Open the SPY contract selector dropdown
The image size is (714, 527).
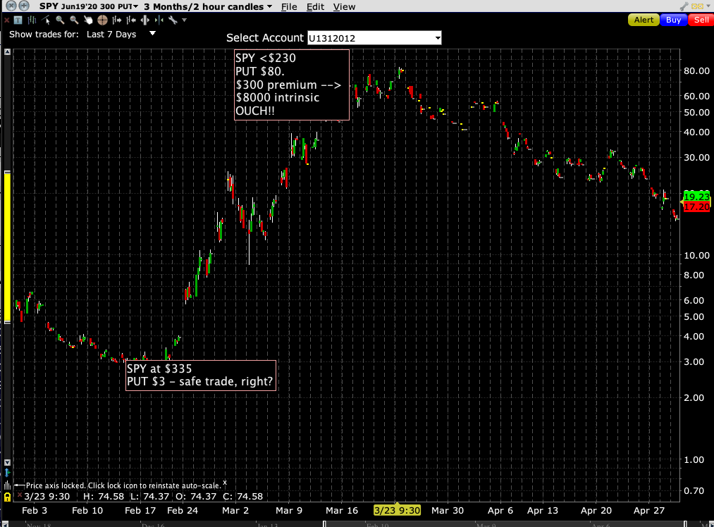click(x=136, y=6)
